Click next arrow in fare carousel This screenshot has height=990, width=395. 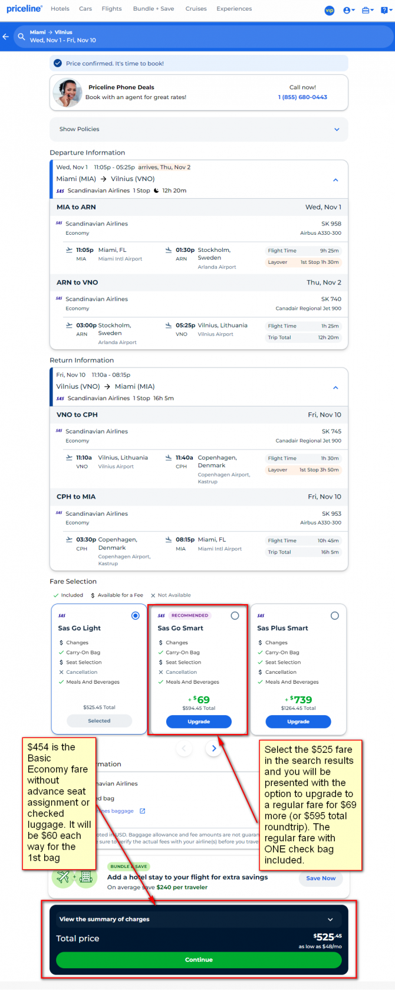click(213, 748)
